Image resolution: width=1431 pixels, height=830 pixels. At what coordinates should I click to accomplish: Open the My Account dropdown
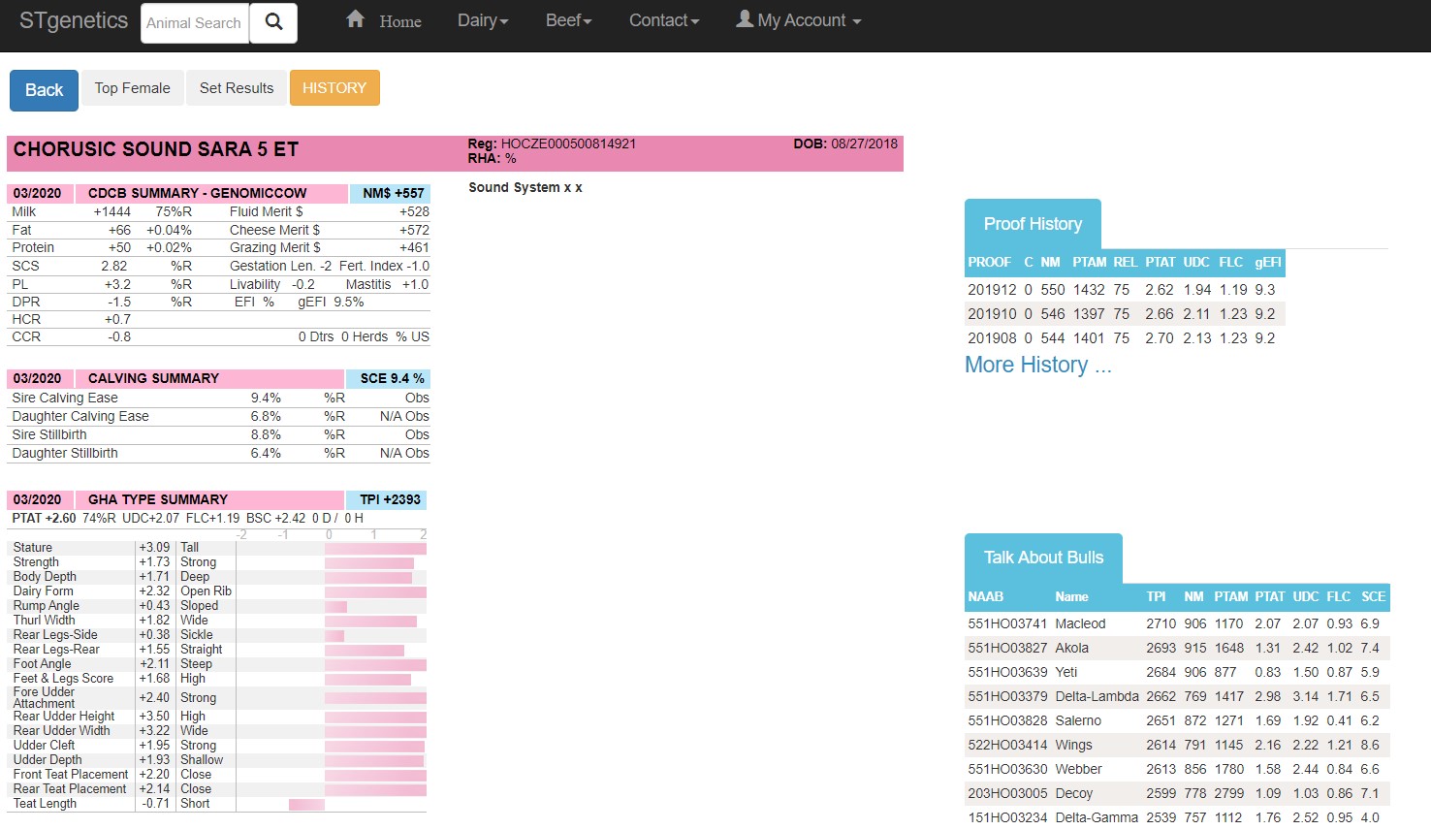click(x=799, y=20)
